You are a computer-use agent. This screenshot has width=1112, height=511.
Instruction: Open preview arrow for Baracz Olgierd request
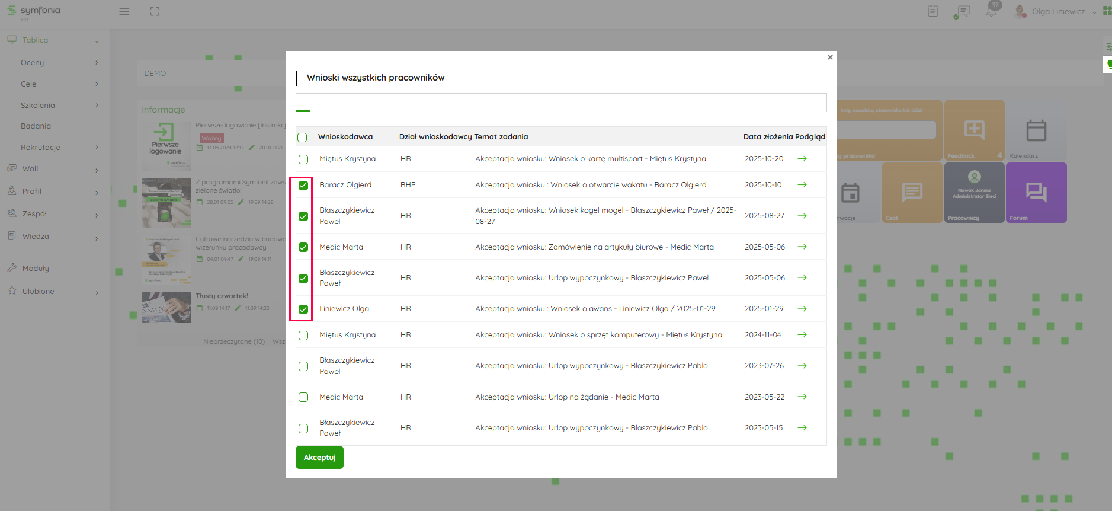(802, 185)
